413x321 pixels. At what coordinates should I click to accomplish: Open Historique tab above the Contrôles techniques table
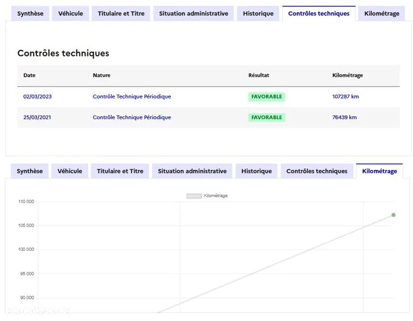click(258, 14)
